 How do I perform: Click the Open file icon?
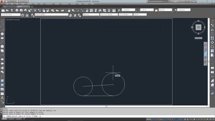(7, 10)
